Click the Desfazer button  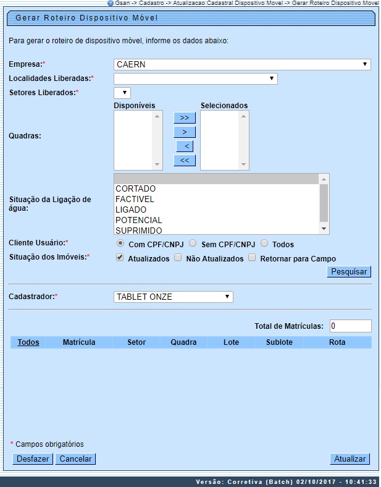pos(33,459)
